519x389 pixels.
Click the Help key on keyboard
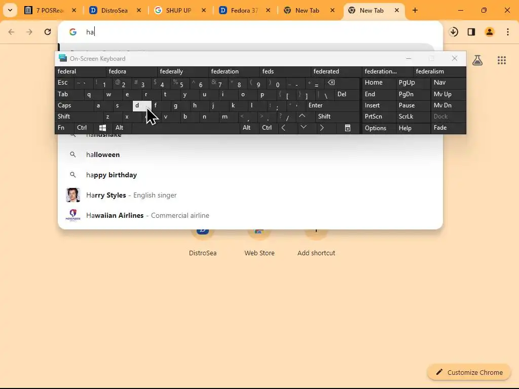pyautogui.click(x=413, y=128)
